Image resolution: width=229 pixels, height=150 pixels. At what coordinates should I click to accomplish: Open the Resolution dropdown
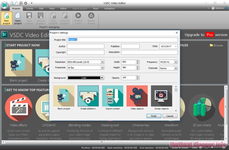pyautogui.click(x=102, y=62)
